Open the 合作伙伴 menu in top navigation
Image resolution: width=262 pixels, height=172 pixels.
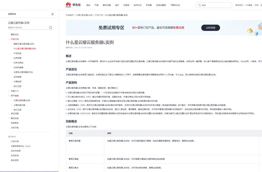pyautogui.click(x=138, y=5)
